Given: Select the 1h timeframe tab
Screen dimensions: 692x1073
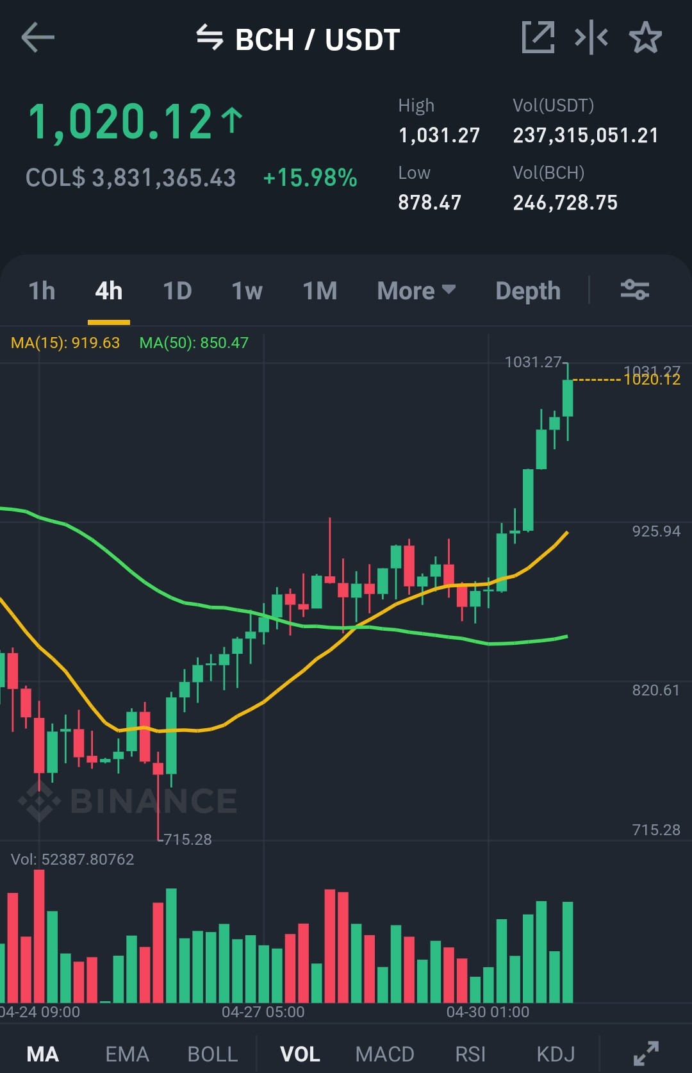Looking at the screenshot, I should (42, 290).
